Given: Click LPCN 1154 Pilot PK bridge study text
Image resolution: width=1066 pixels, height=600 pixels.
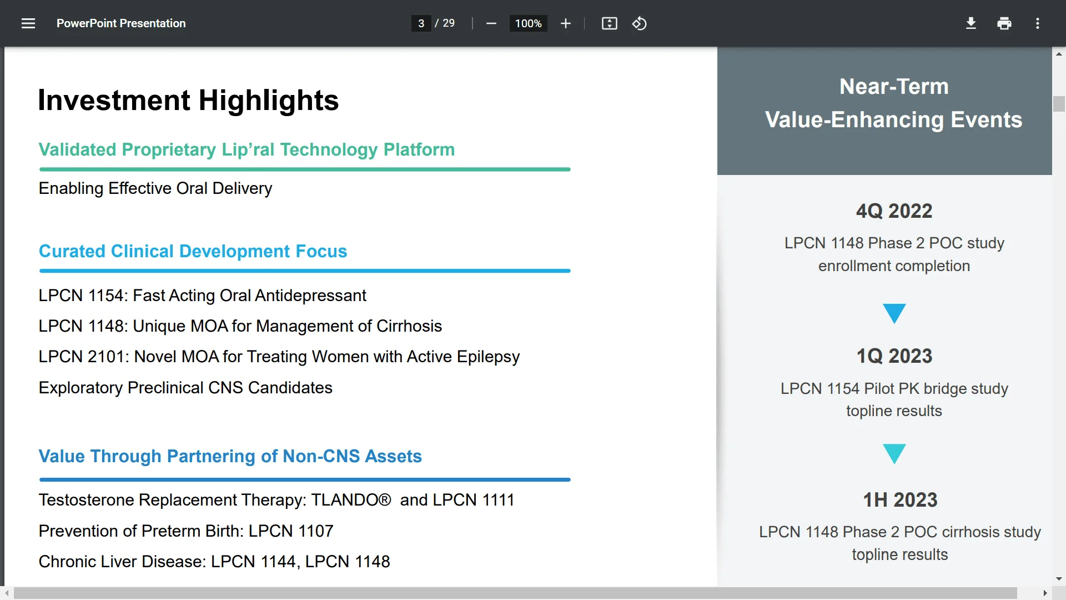Looking at the screenshot, I should click(894, 399).
